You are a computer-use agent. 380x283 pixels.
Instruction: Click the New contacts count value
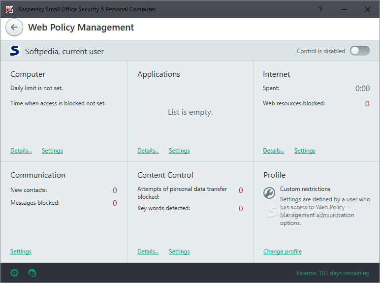point(115,190)
